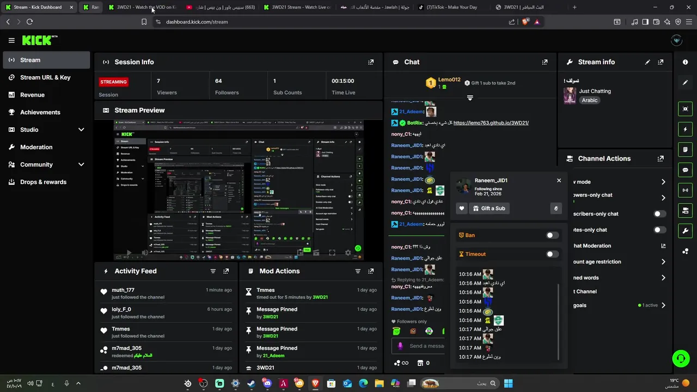Image resolution: width=697 pixels, height=392 pixels.
Task: Edit stream info with pencil icon in panel header
Action: tap(647, 62)
